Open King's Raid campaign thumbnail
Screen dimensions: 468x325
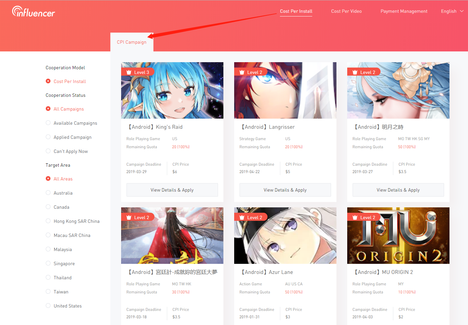172,90
